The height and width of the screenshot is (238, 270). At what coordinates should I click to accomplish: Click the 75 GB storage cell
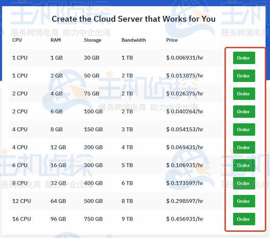click(92, 94)
